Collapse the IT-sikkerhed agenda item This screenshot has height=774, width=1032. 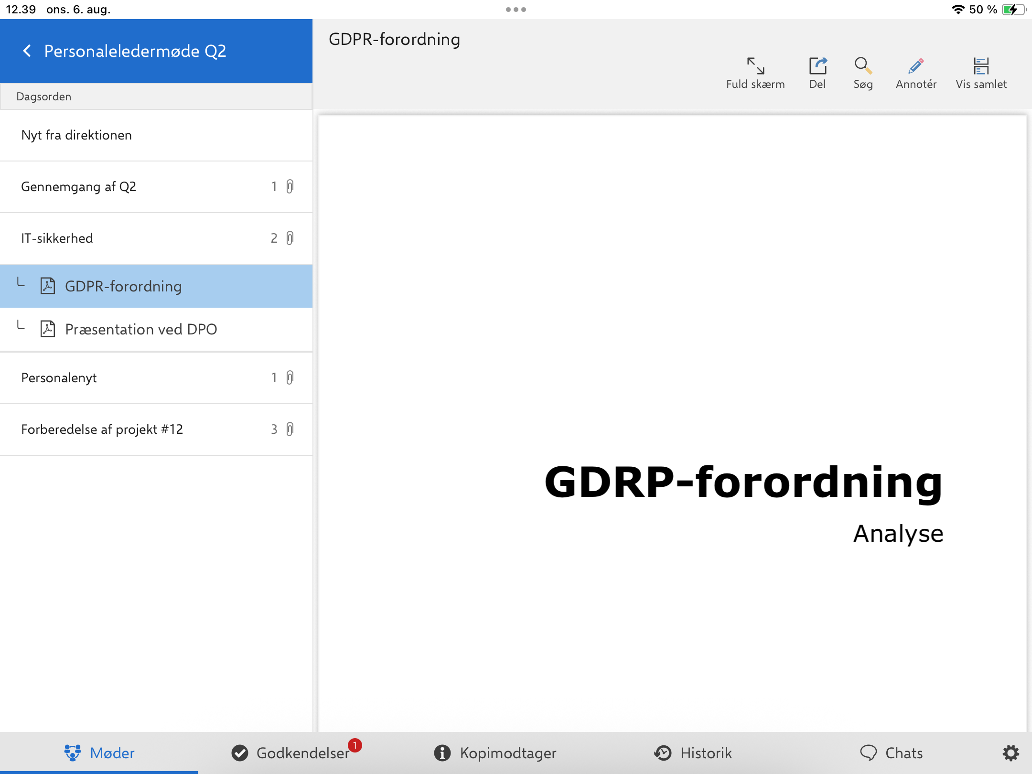143,238
